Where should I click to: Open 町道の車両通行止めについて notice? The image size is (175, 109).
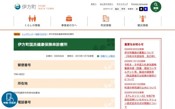140,88
